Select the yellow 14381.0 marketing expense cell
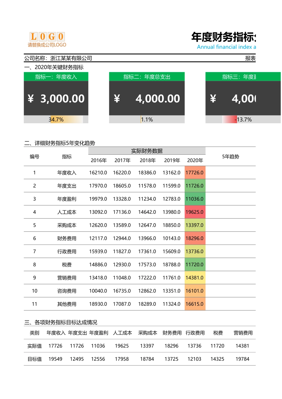 pos(195,278)
